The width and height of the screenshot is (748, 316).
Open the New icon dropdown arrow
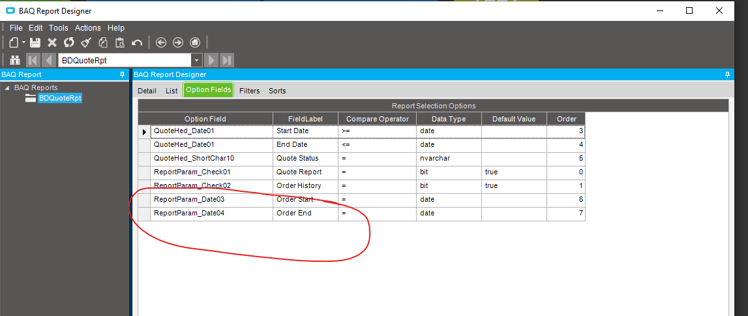point(23,43)
